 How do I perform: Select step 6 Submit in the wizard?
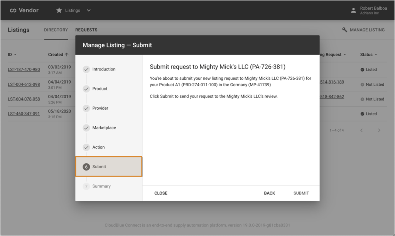(x=99, y=167)
